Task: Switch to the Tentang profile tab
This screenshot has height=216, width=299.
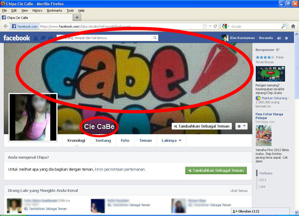Action: 103,140
